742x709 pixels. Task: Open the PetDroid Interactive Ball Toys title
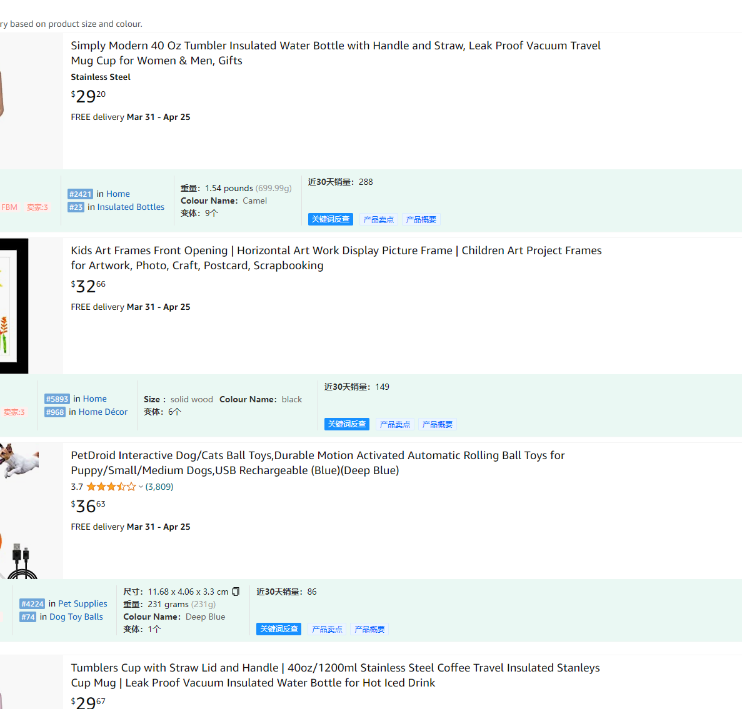tap(318, 463)
